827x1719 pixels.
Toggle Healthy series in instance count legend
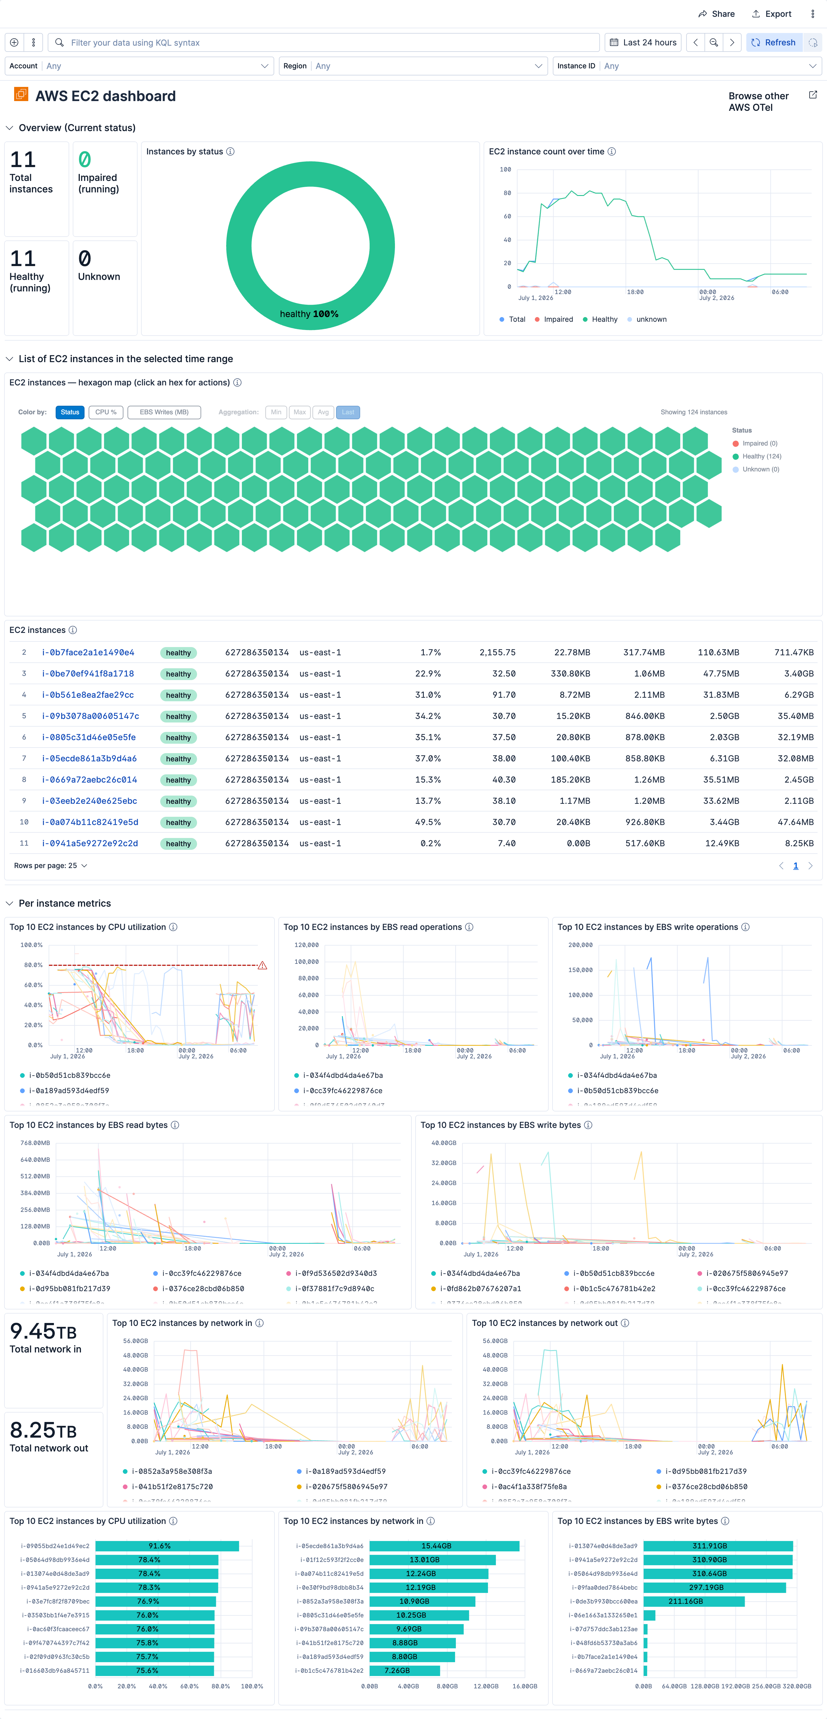coord(600,319)
